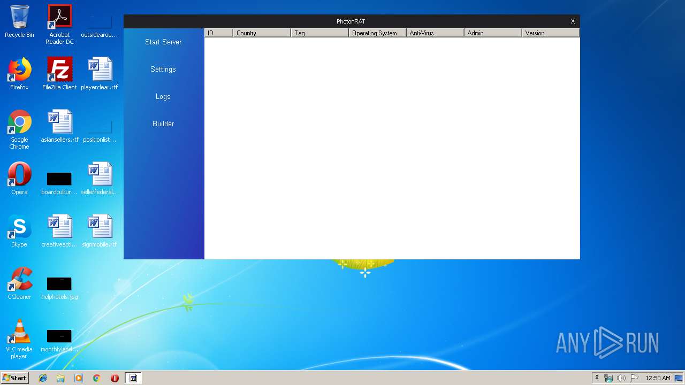
Task: Open the volume control tray icon
Action: click(621, 378)
